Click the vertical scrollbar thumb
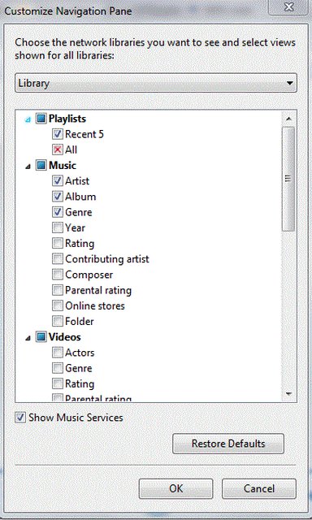 coord(288,179)
